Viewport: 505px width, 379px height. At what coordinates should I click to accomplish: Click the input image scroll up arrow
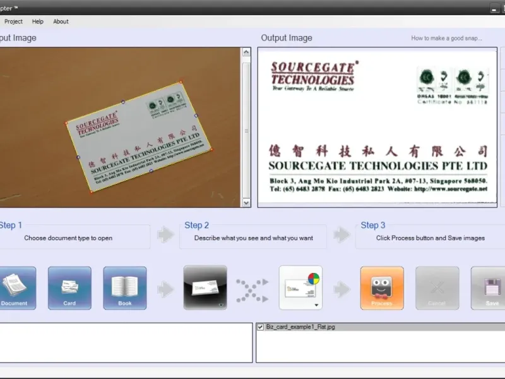tap(246, 52)
